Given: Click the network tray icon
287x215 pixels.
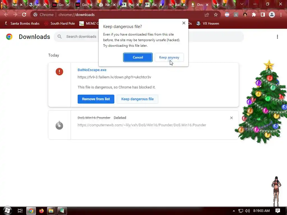Looking at the screenshot, I should [x=241, y=211].
